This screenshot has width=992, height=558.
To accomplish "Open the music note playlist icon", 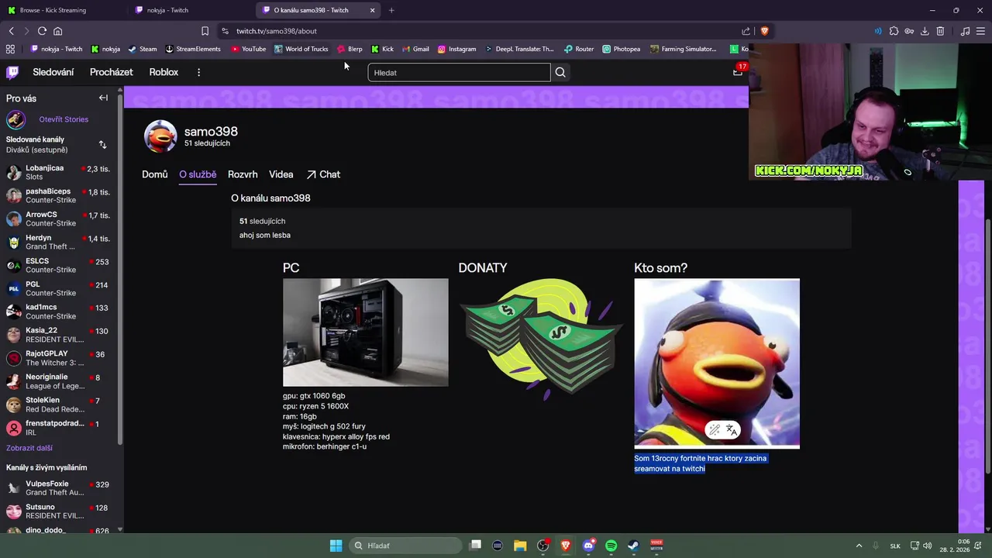I will tap(965, 31).
